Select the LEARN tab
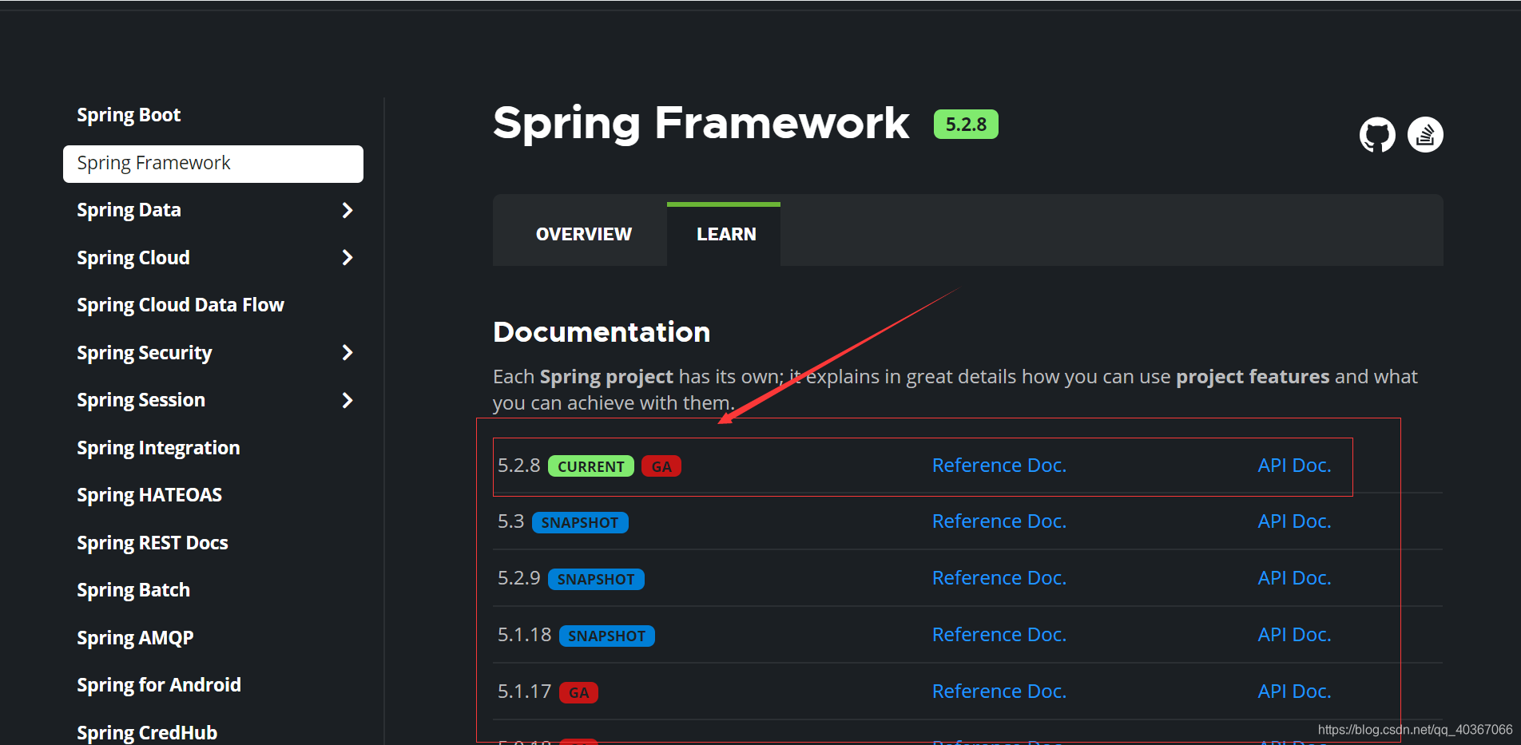Image resolution: width=1521 pixels, height=745 pixels. tap(725, 233)
